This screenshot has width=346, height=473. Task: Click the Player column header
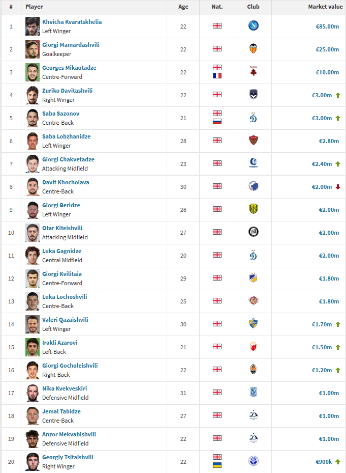[34, 7]
